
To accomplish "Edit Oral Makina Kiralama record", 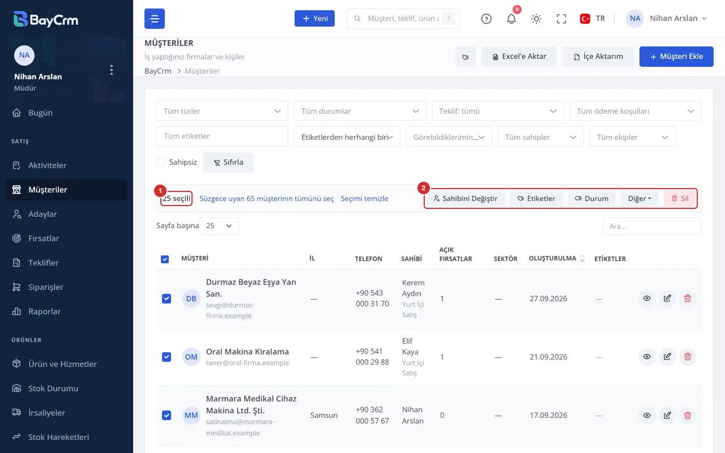I will tap(667, 357).
